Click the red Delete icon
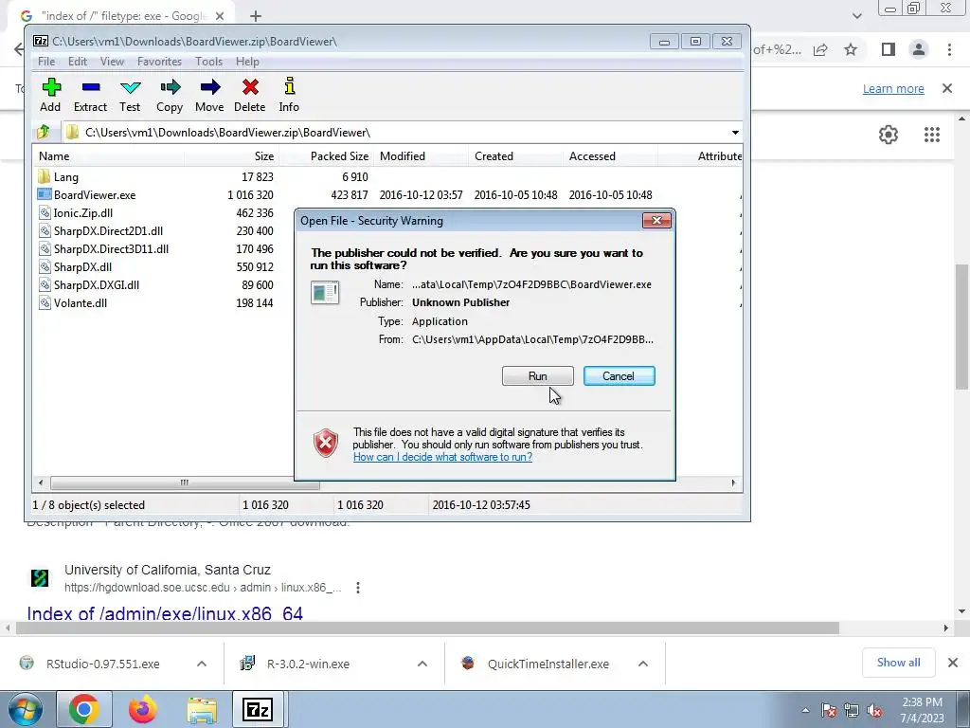 (250, 87)
